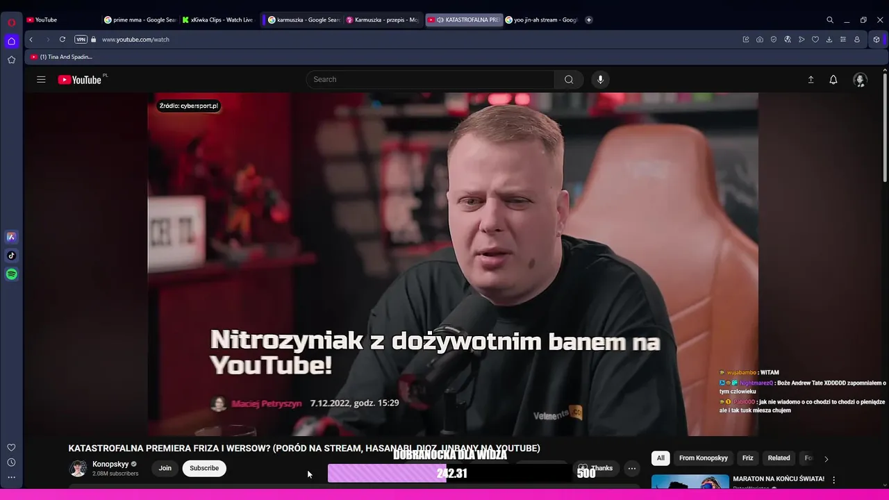The width and height of the screenshot is (889, 500).
Task: Open the Easy Setup sliders icon
Action: point(843,40)
